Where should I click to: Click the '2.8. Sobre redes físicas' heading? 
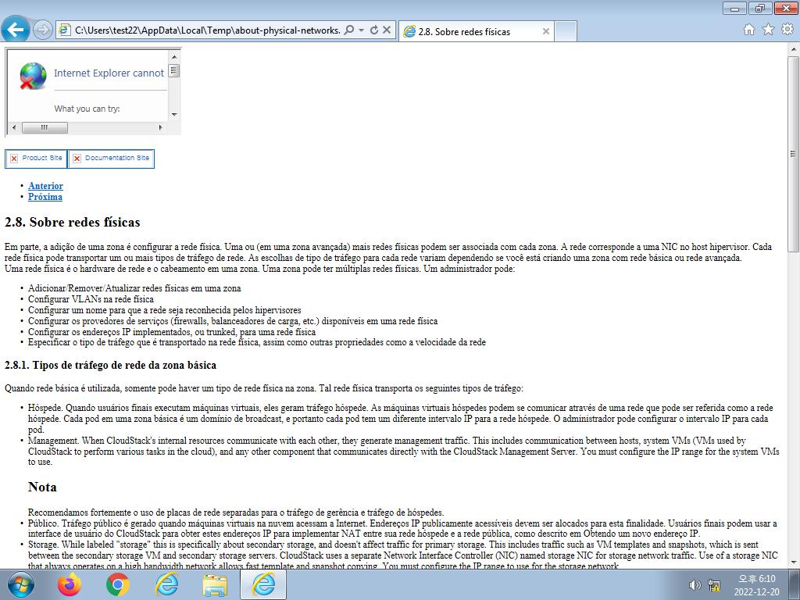[73, 222]
